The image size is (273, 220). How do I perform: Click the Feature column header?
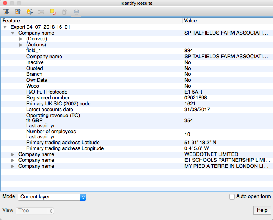pyautogui.click(x=92, y=20)
